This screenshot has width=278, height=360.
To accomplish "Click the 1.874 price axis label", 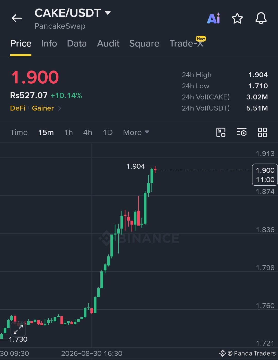I will 265,192.
